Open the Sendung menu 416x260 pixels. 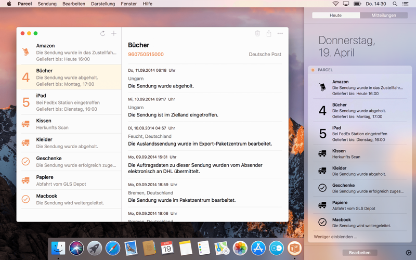[x=47, y=4]
